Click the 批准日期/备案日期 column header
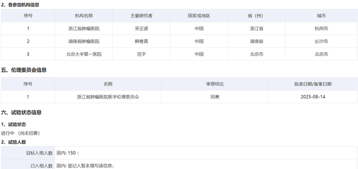The image size is (358, 169). coord(313,84)
